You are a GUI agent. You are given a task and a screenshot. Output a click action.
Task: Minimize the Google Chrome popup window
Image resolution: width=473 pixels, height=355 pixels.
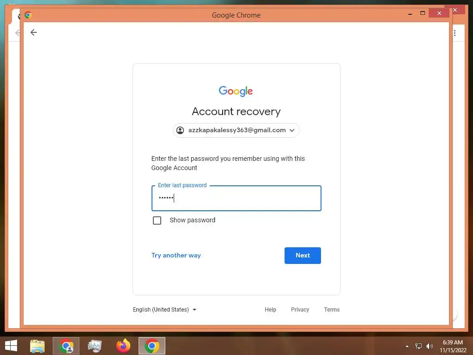point(410,13)
